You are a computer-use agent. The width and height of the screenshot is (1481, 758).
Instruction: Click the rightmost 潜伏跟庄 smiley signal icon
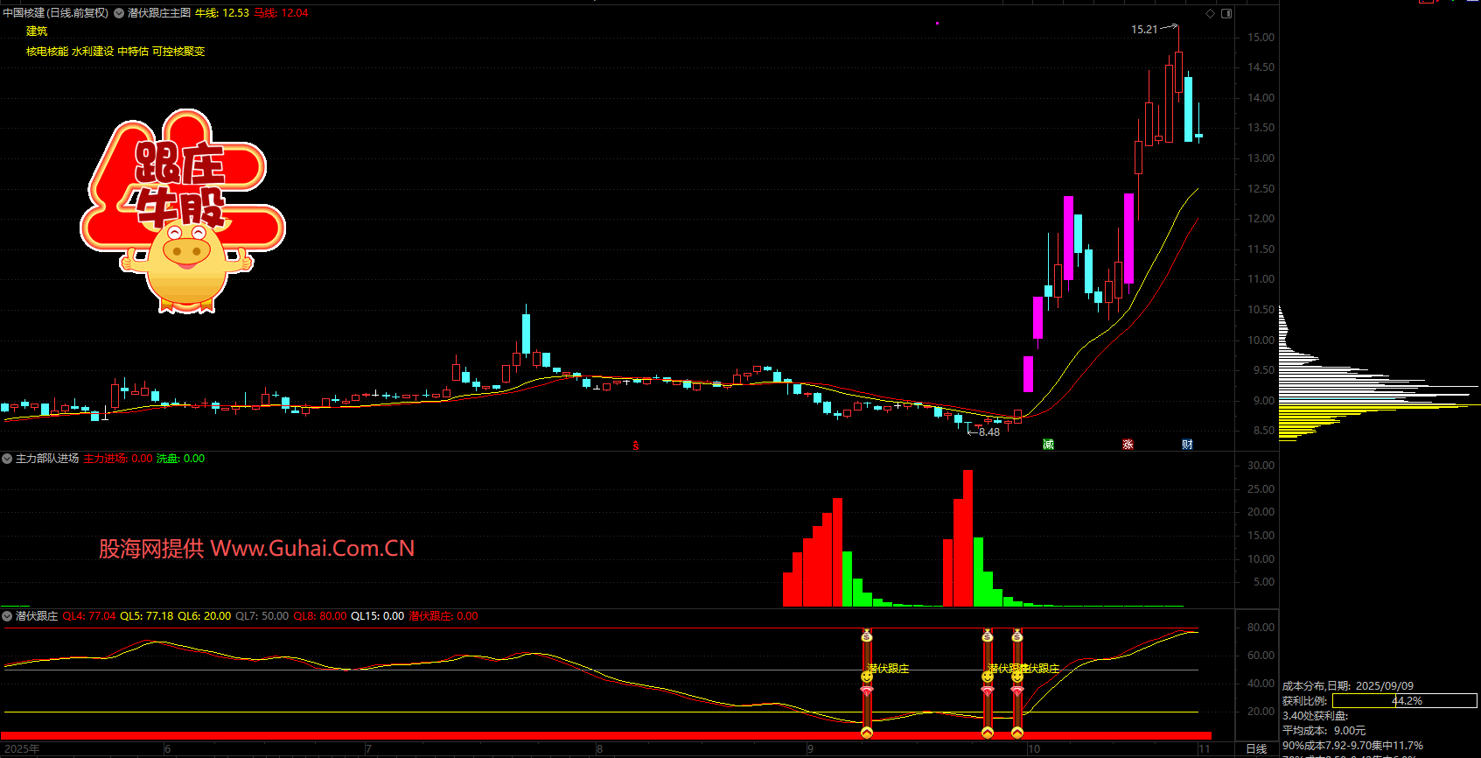point(1017,677)
